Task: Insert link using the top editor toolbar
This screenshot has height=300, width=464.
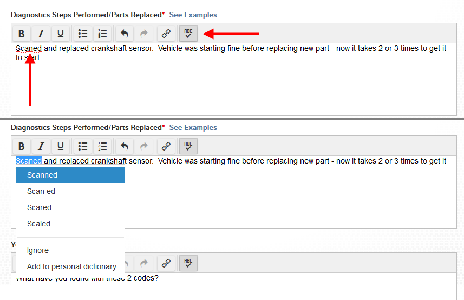Action: [x=166, y=34]
